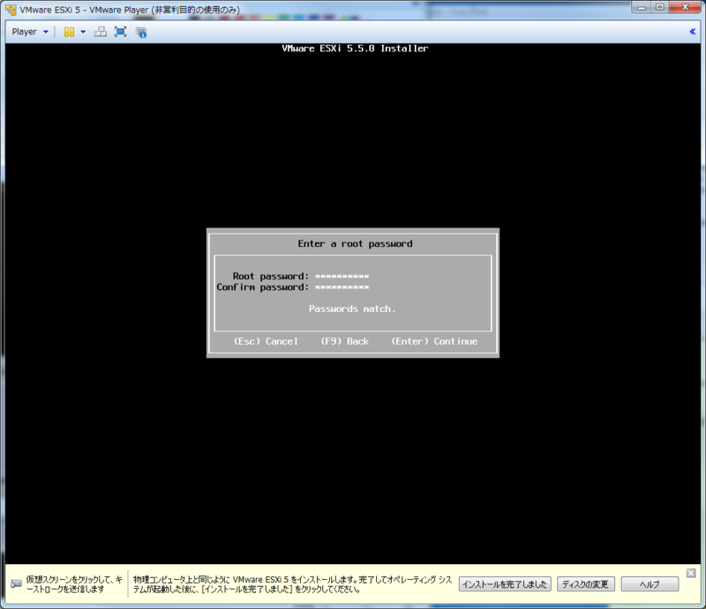Collapse the toolbar with the double chevron

(x=692, y=32)
